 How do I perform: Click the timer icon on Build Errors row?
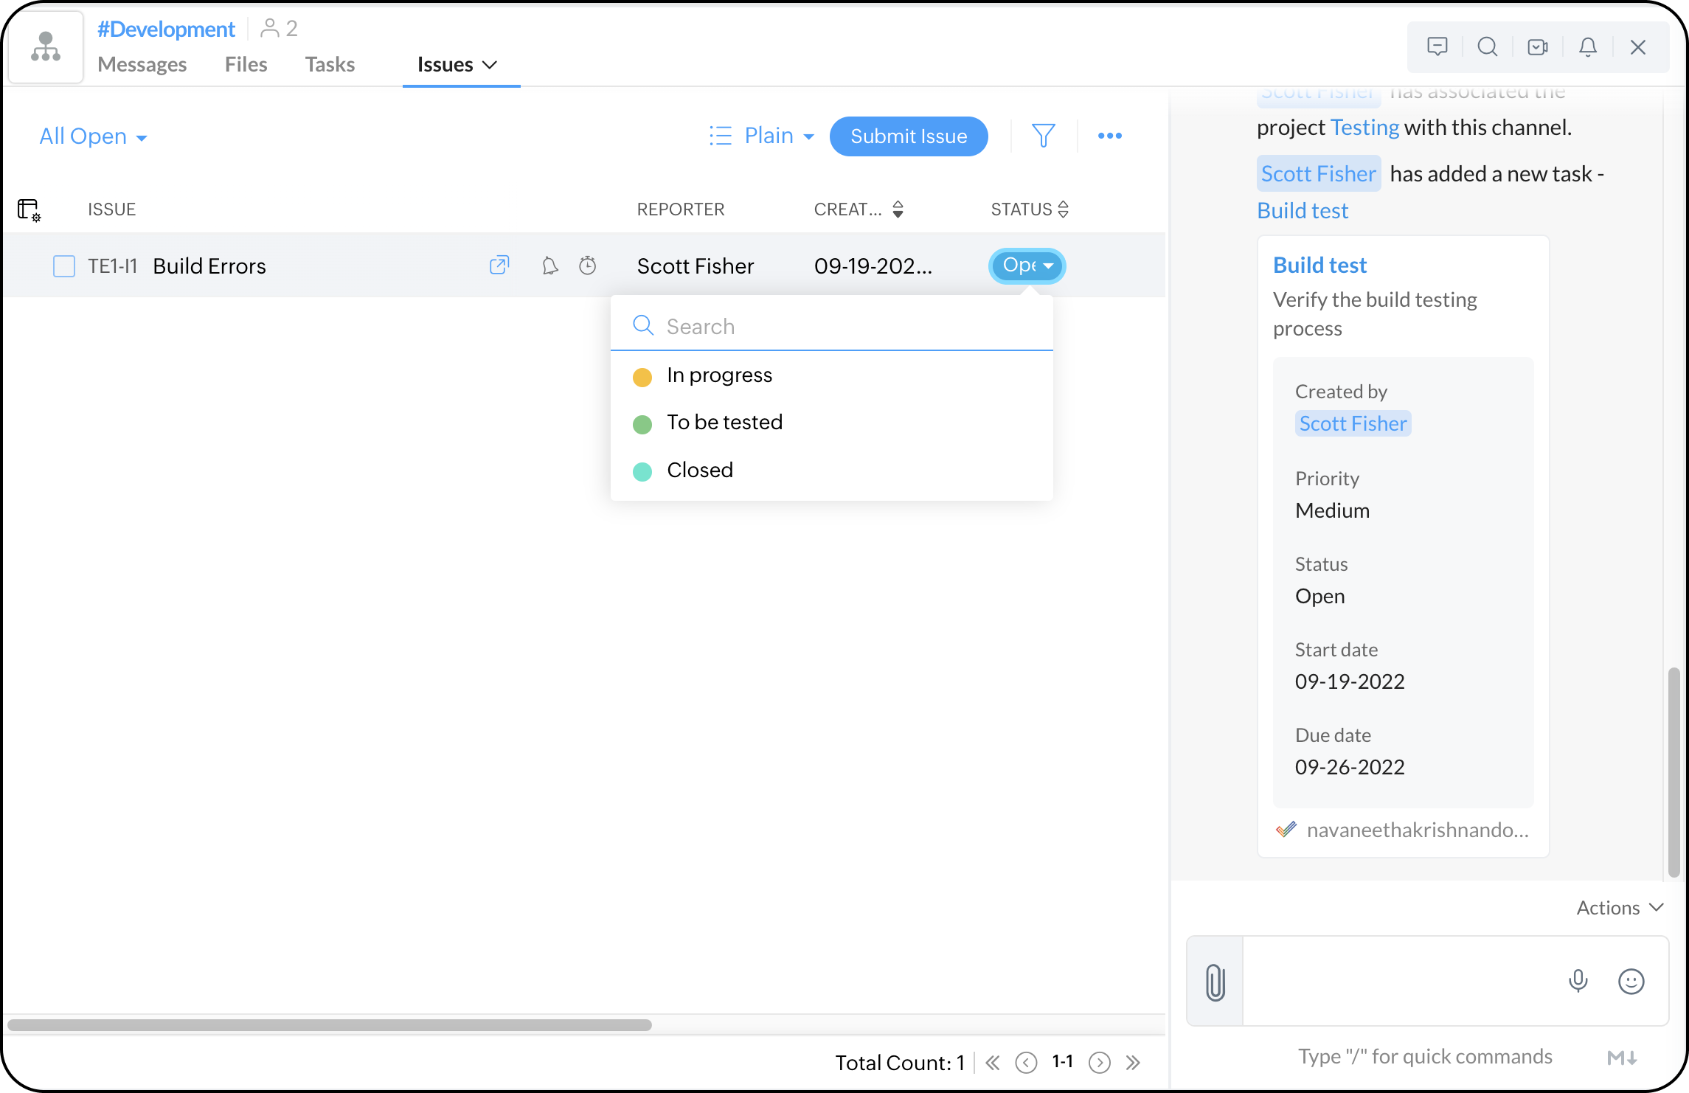(587, 266)
